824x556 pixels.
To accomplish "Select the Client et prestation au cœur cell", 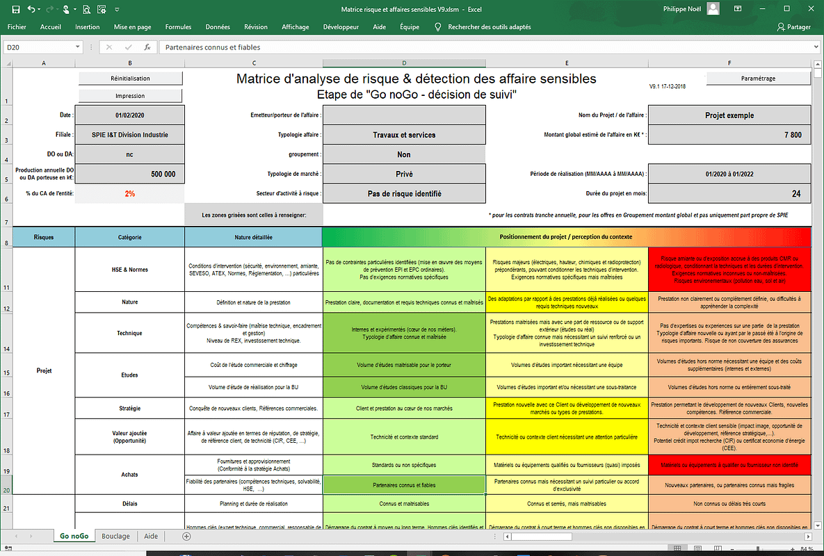I will [x=404, y=408].
